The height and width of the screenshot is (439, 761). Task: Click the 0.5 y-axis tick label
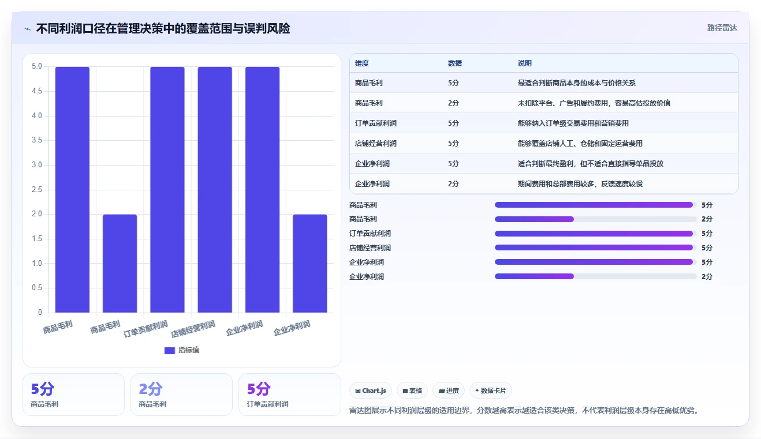(x=37, y=288)
